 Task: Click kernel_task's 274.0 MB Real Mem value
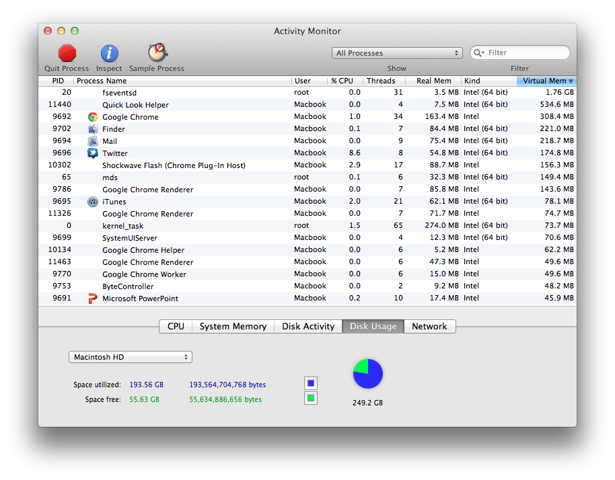point(441,226)
